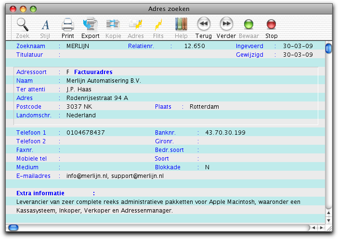
Task: Click the Gewijzigd date 30-03-09
Action: pyautogui.click(x=298, y=55)
